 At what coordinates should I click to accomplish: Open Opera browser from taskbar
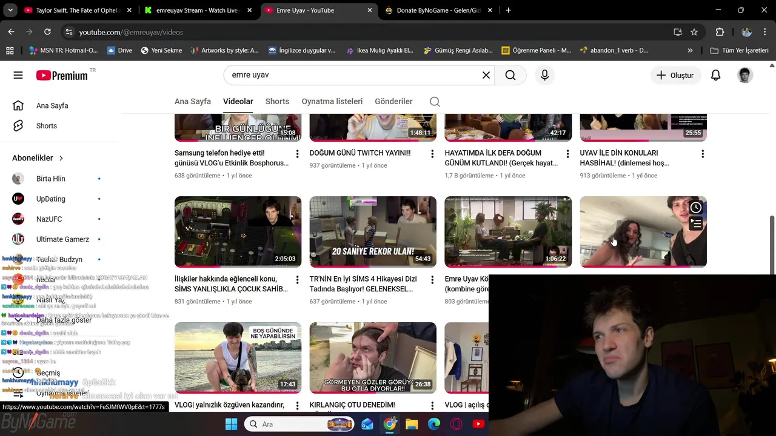[x=456, y=424]
